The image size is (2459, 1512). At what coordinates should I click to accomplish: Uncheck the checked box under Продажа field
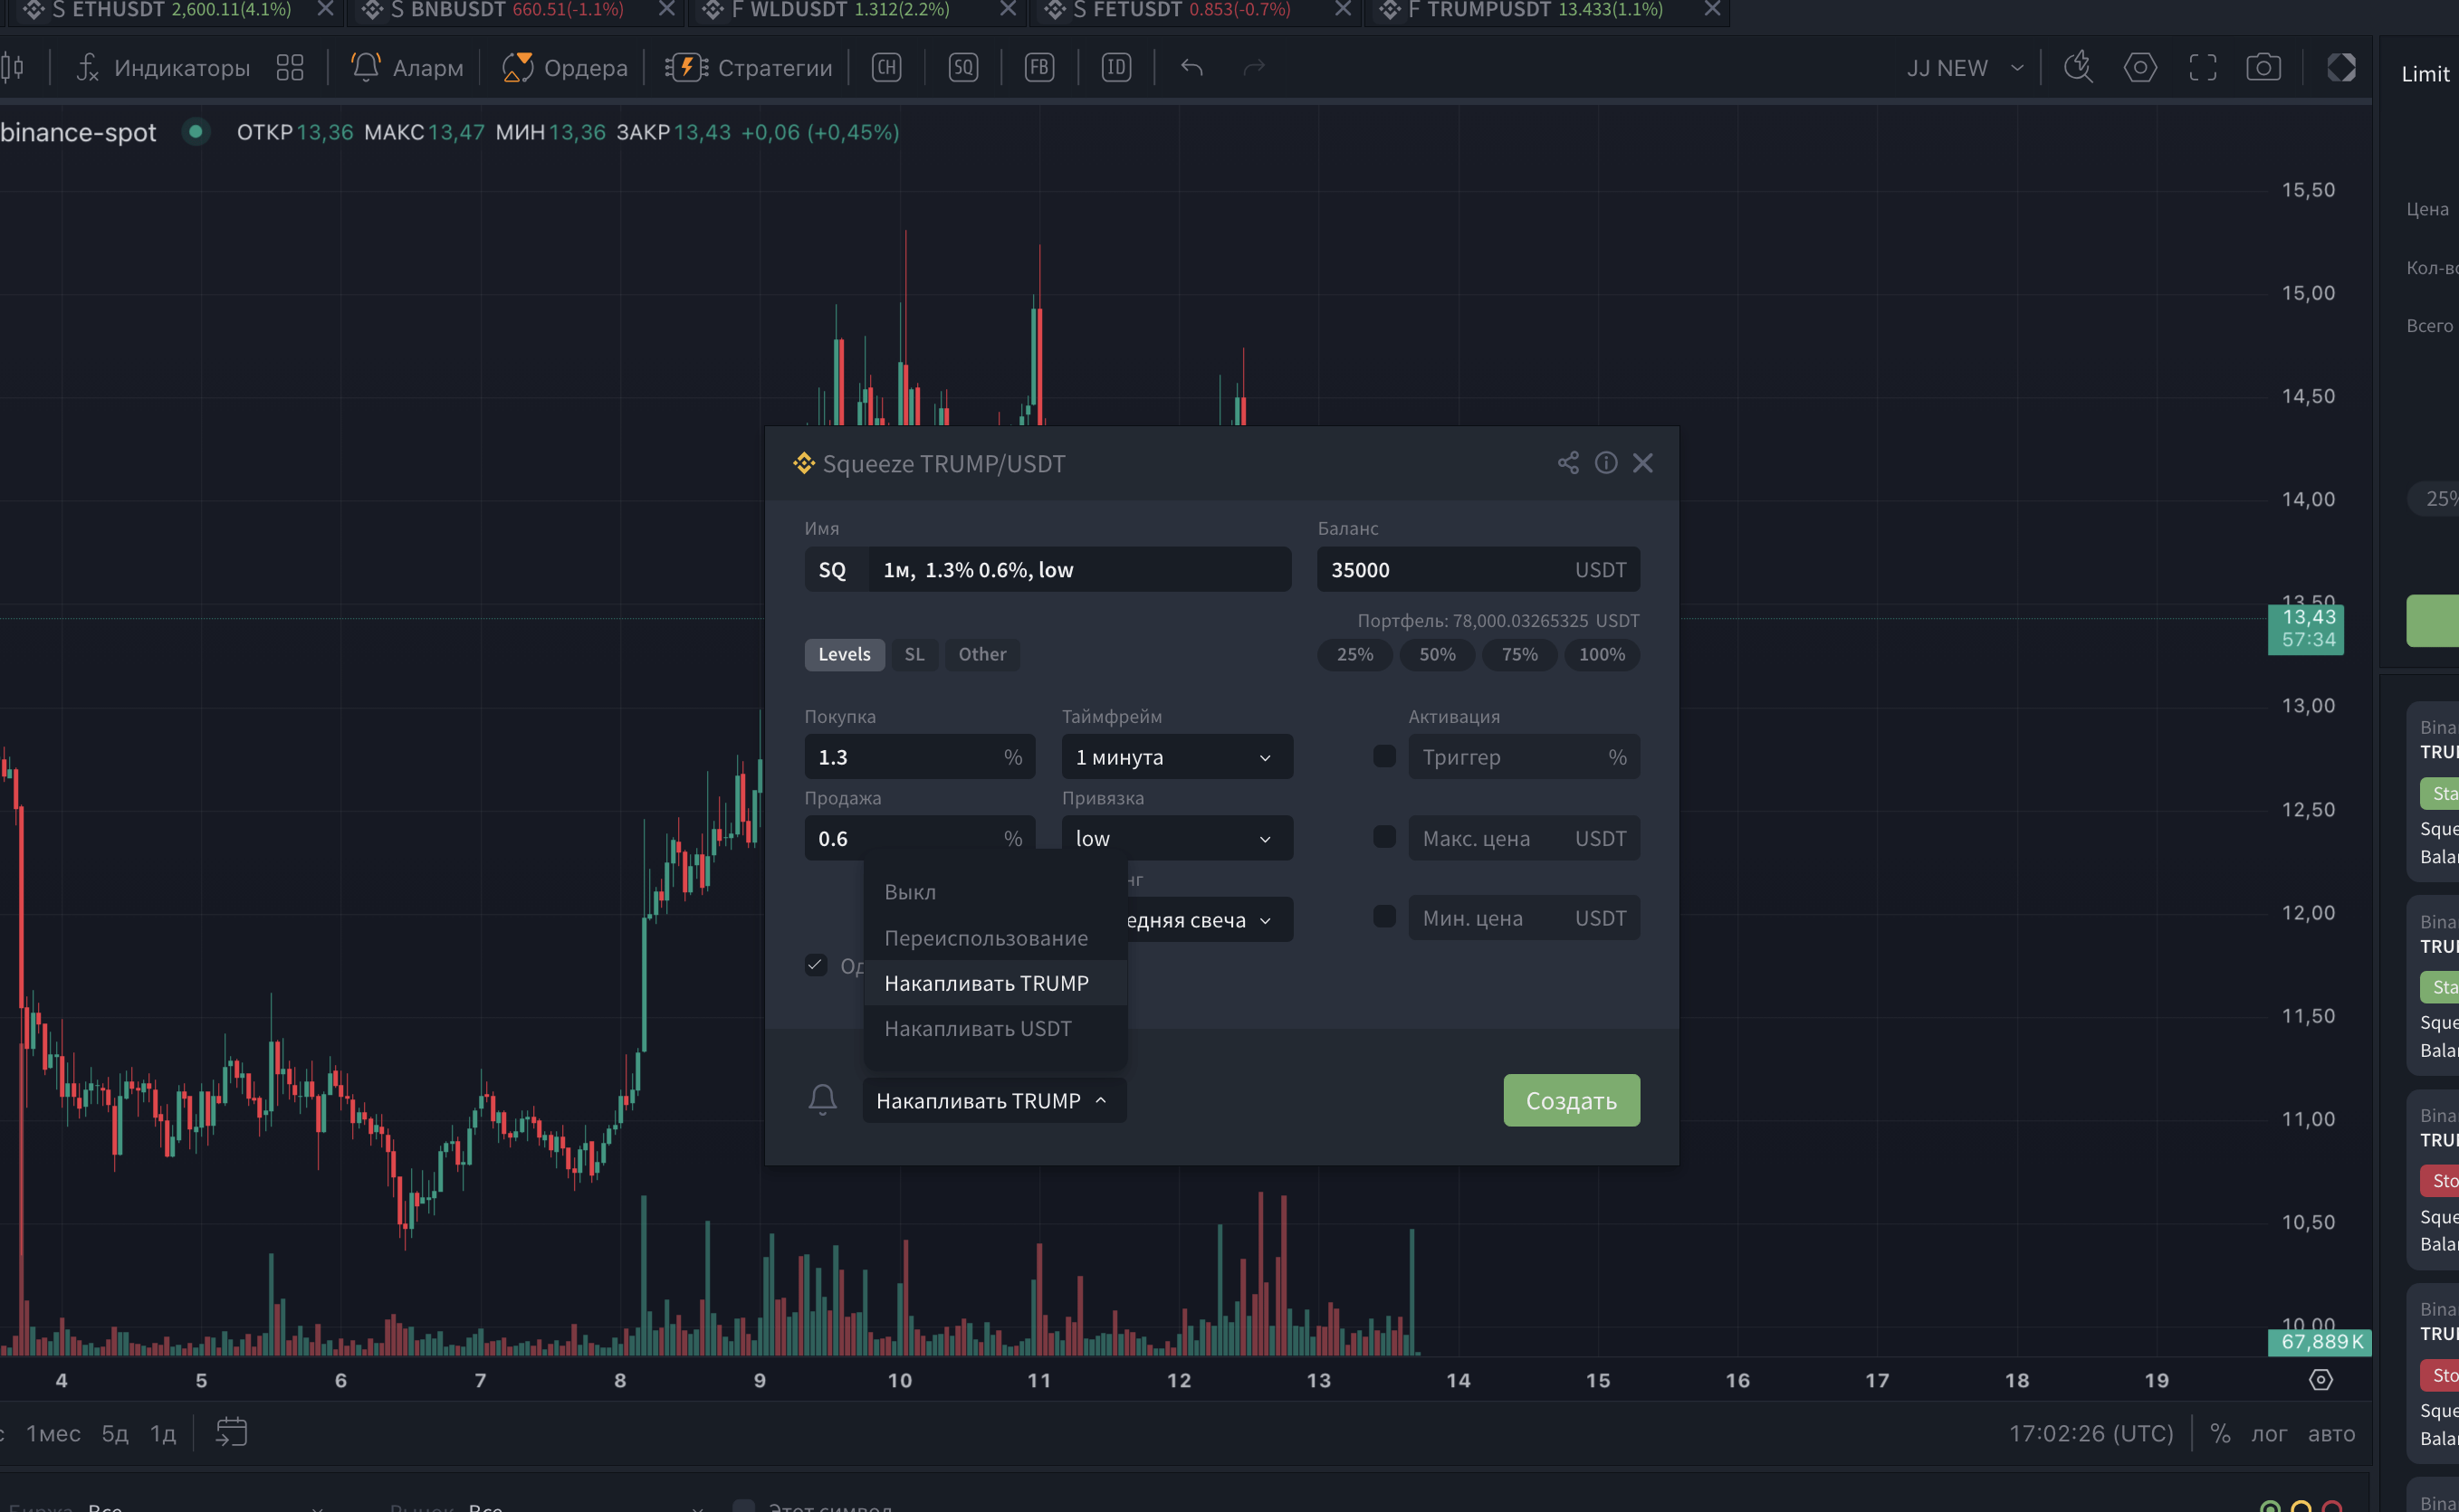pyautogui.click(x=816, y=965)
